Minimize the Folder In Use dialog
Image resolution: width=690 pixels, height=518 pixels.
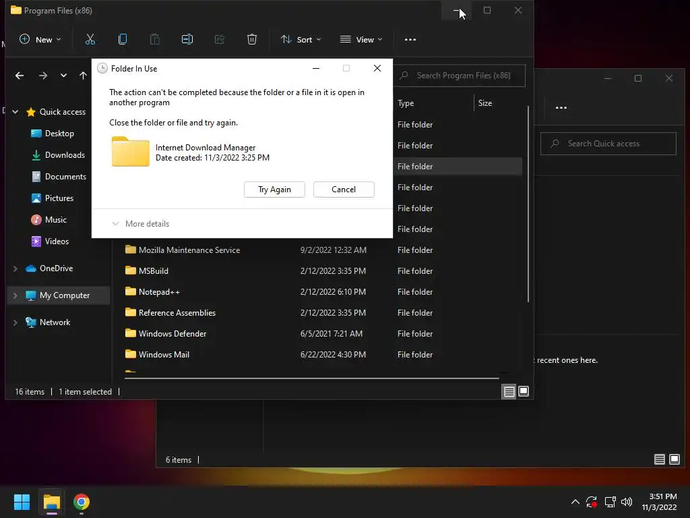(316, 68)
